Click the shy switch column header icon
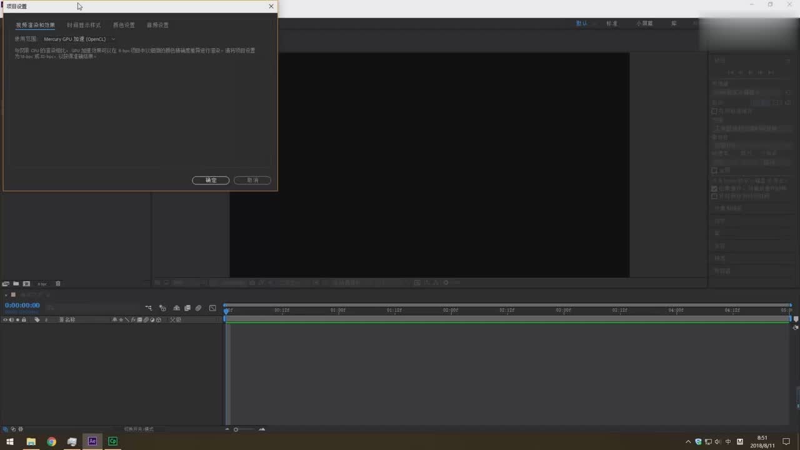Image resolution: width=800 pixels, height=450 pixels. [x=114, y=320]
